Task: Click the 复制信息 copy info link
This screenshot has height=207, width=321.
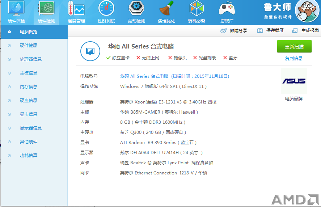Action: [294, 59]
